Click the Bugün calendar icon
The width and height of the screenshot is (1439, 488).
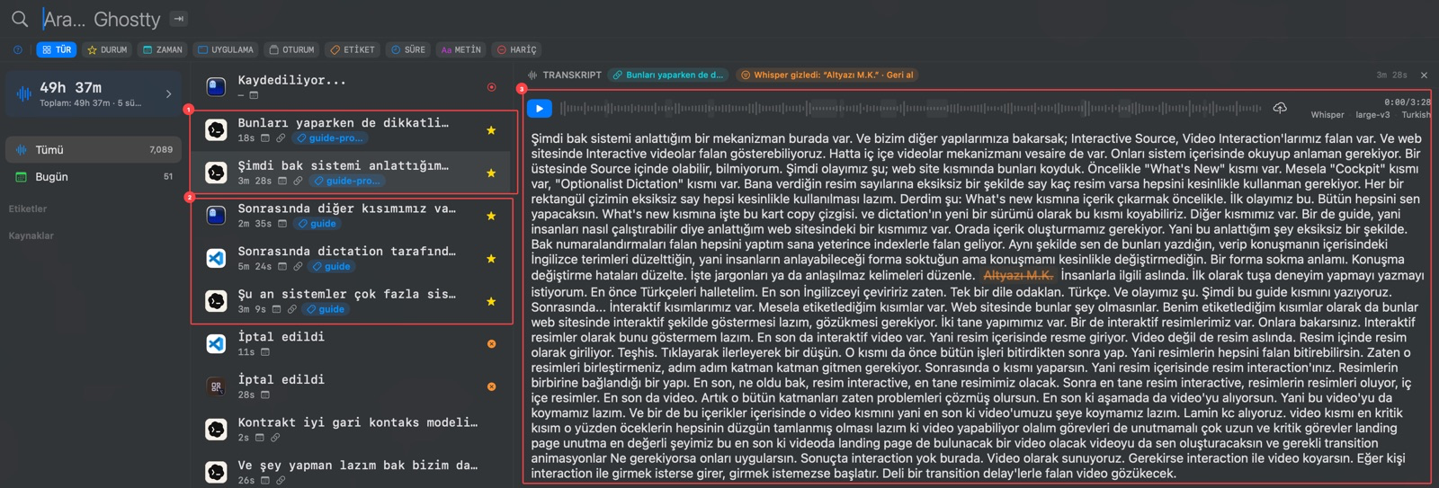pyautogui.click(x=22, y=177)
